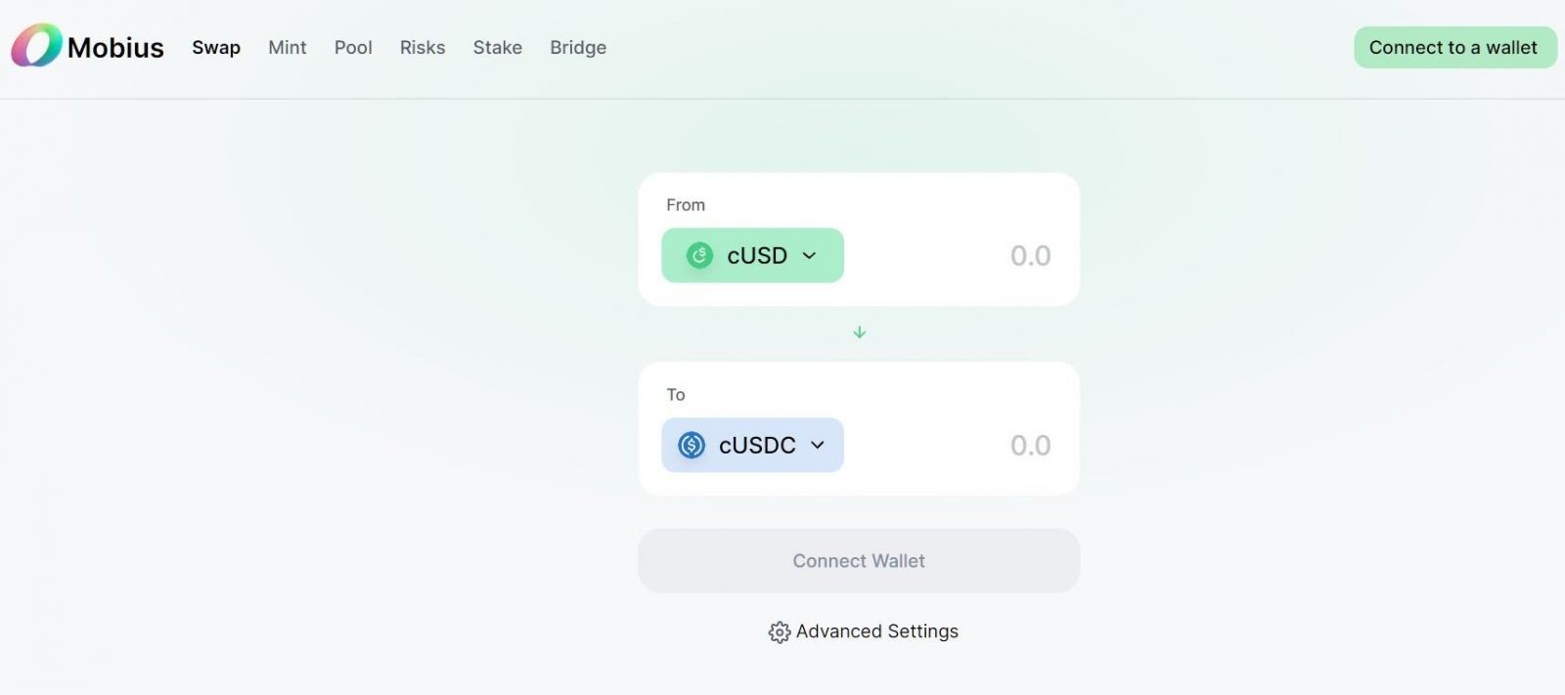The width and height of the screenshot is (1565, 695).
Task: Click the cUSDC token coin icon
Action: (692, 445)
